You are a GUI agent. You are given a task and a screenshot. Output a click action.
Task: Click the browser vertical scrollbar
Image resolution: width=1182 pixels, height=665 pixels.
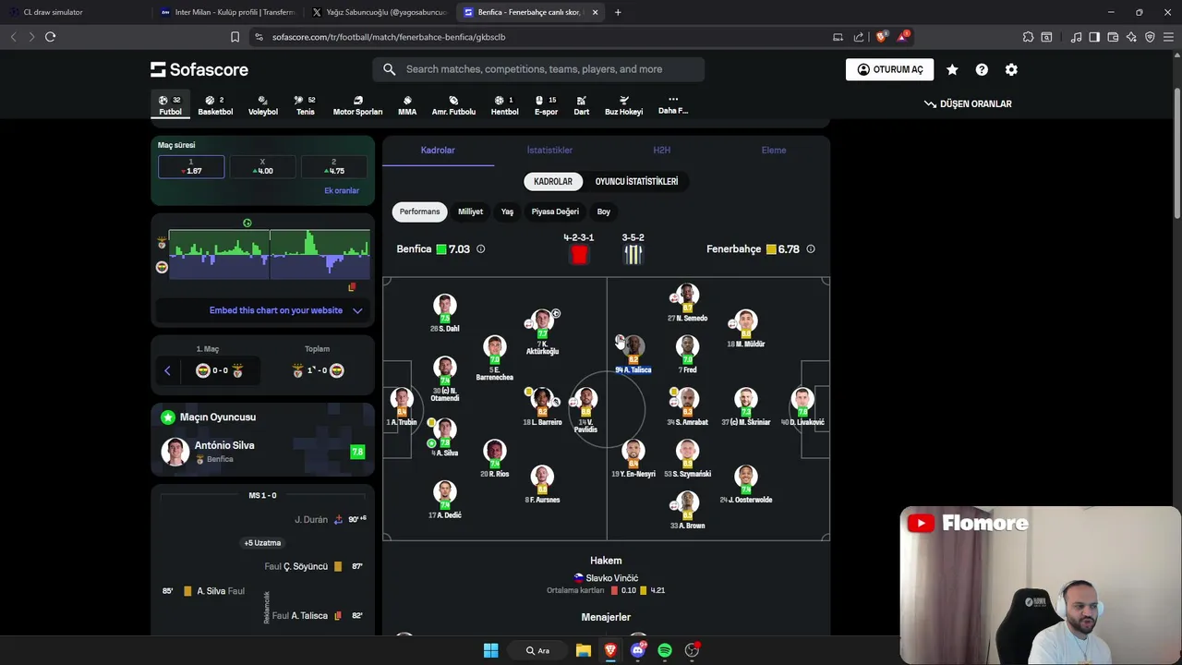point(1176,154)
